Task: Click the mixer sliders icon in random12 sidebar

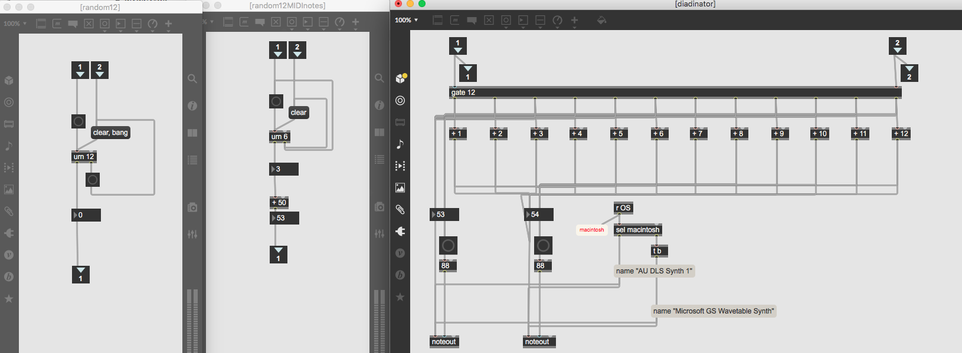Action: click(x=192, y=235)
